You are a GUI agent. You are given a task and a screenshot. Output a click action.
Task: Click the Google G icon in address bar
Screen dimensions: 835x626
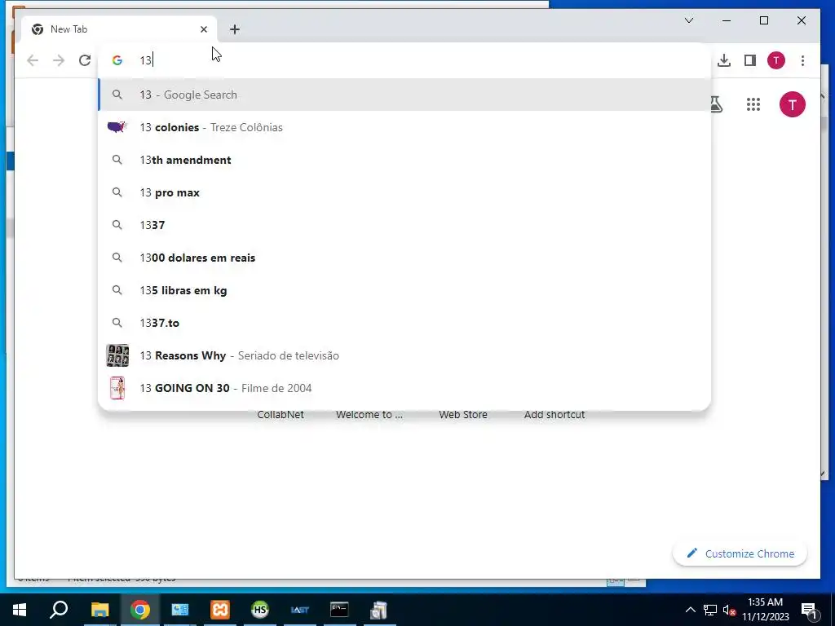pyautogui.click(x=117, y=60)
